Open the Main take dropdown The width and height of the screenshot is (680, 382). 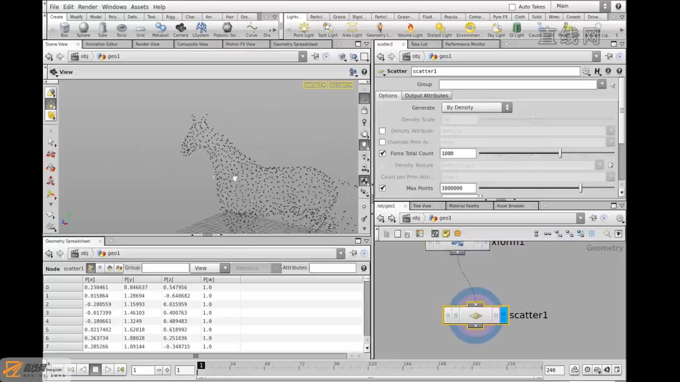(581, 6)
